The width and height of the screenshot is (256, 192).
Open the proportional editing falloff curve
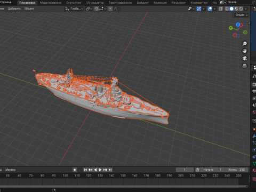coord(116,9)
